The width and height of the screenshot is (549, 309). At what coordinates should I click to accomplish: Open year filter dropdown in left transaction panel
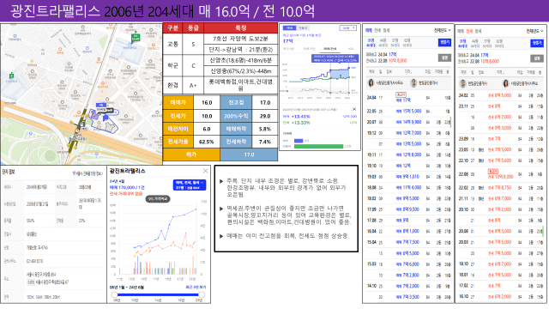pos(443,31)
